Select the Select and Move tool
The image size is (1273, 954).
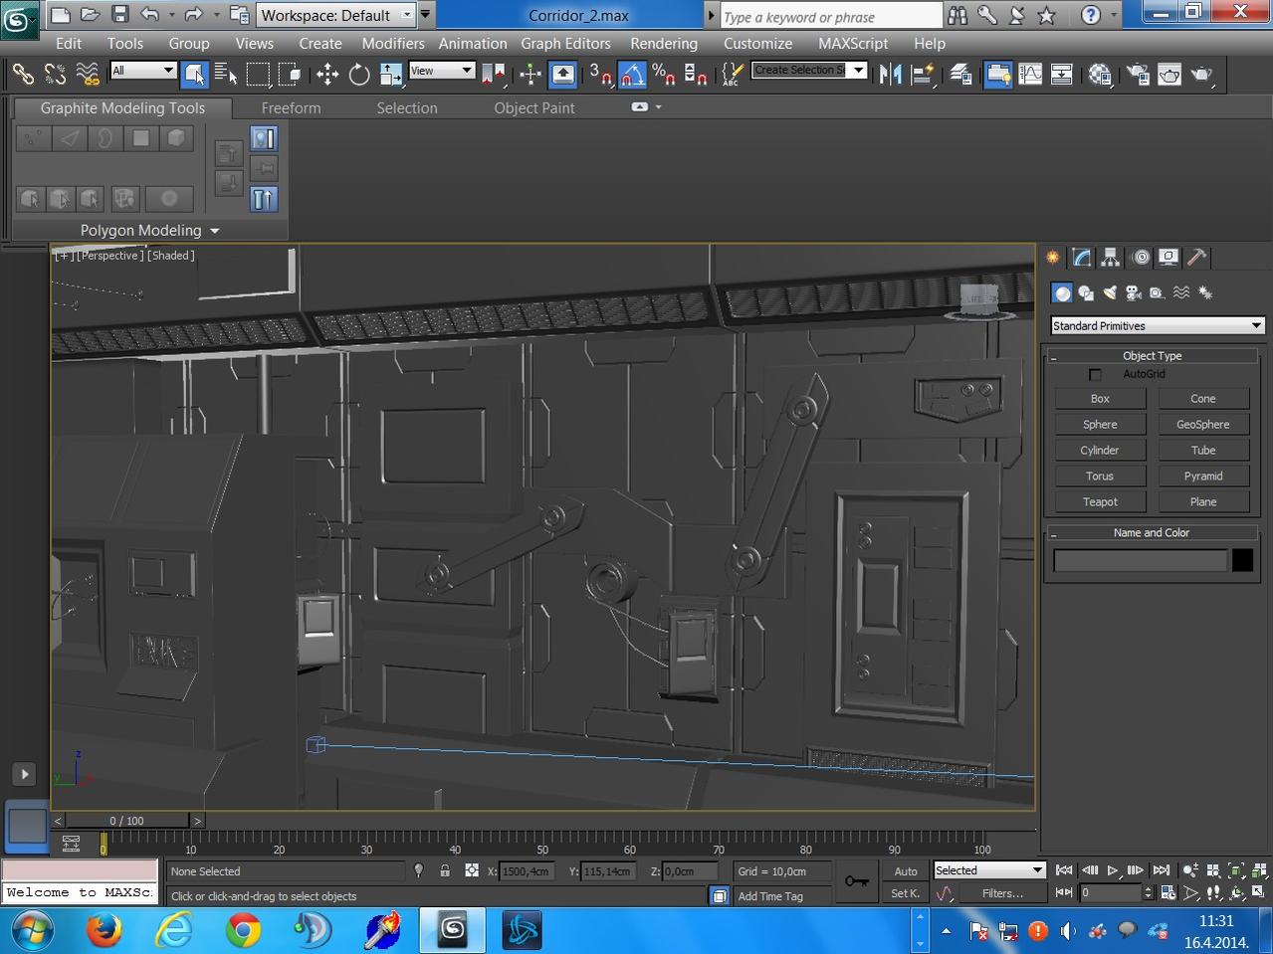tap(327, 75)
